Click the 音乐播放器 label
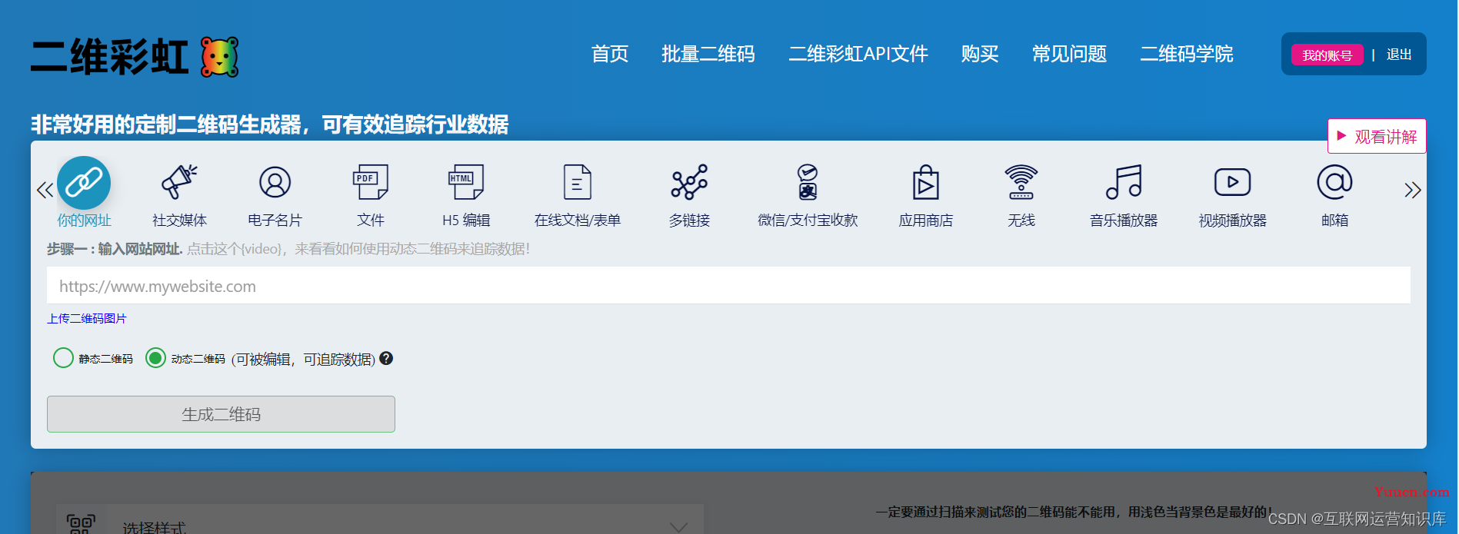 tap(1124, 221)
